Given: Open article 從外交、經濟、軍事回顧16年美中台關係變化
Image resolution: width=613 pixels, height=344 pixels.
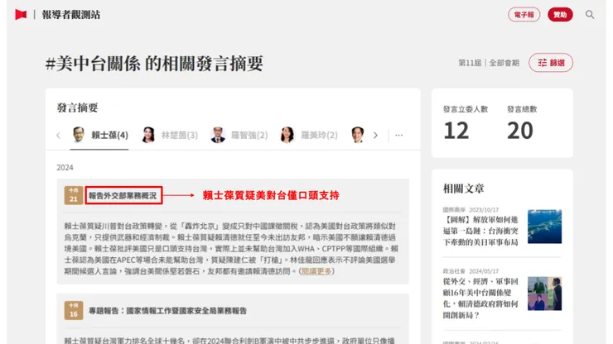Looking at the screenshot, I should coord(480,298).
